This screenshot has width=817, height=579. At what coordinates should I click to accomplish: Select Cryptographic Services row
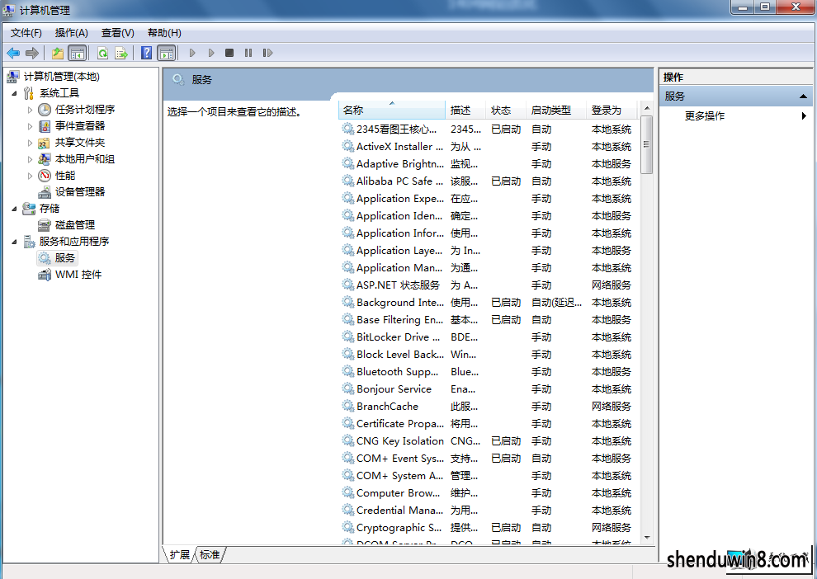489,528
